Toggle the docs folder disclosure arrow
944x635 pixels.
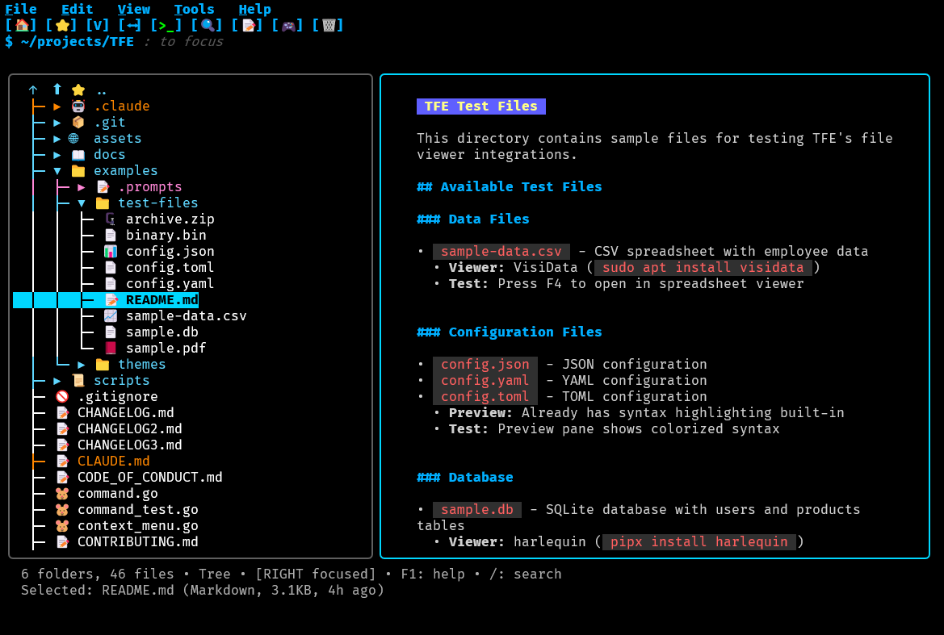(56, 154)
